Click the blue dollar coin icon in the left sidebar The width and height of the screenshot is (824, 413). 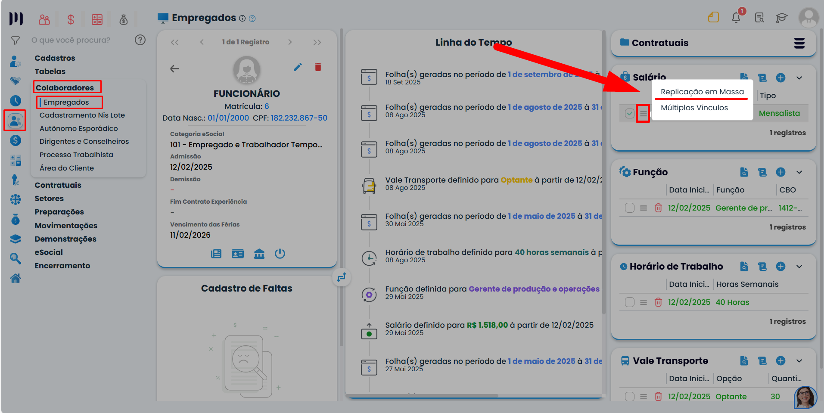16,140
